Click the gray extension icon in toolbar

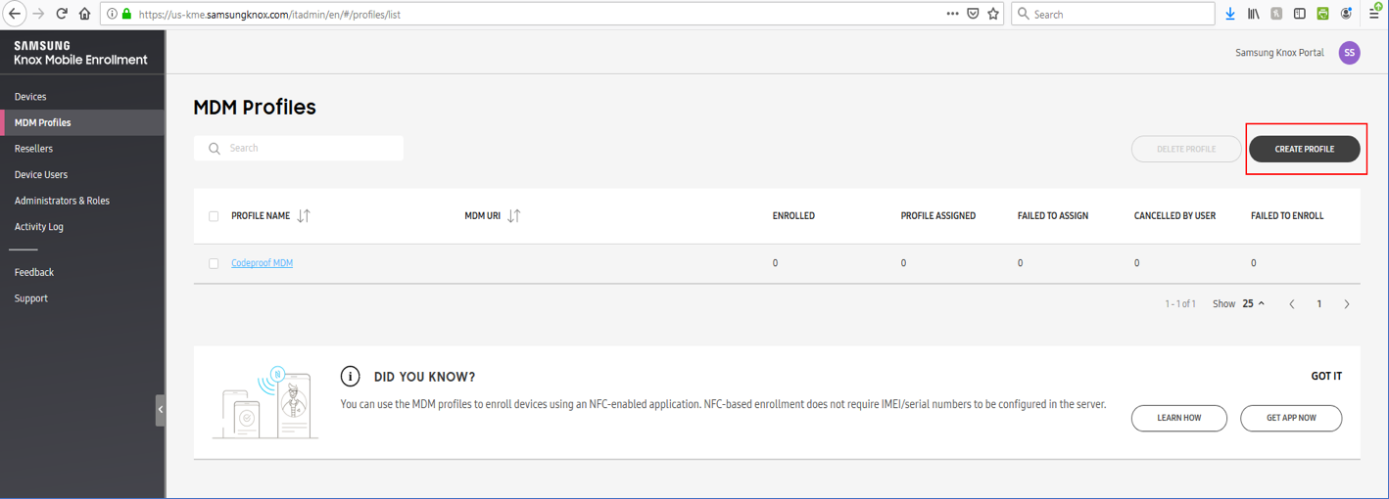tap(1277, 14)
